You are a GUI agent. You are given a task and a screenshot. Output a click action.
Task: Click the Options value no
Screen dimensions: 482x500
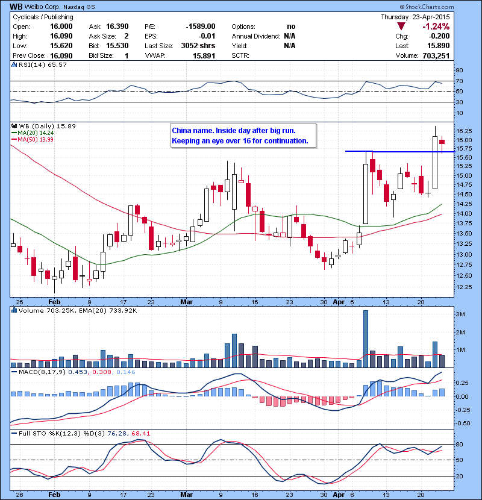[x=291, y=27]
